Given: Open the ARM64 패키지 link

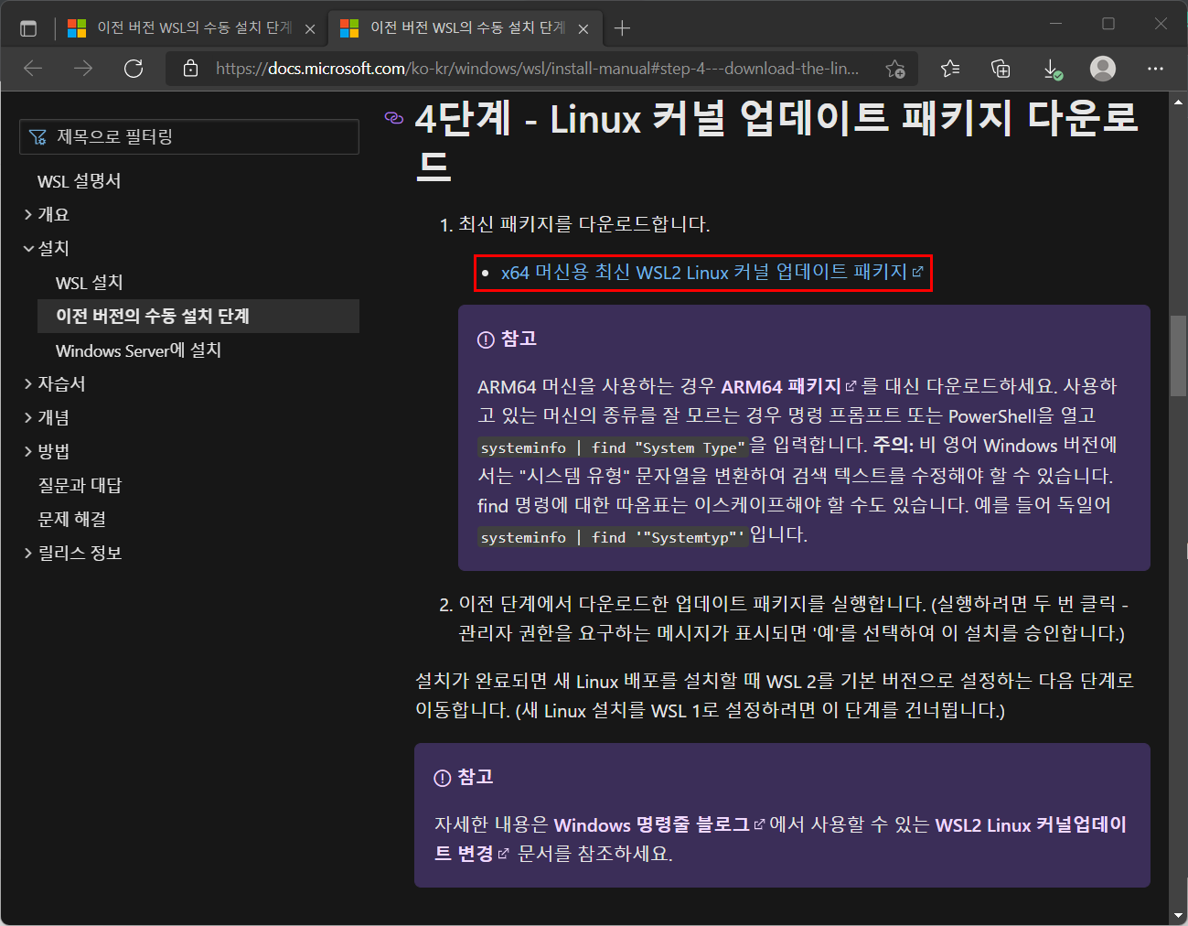Looking at the screenshot, I should pos(787,386).
